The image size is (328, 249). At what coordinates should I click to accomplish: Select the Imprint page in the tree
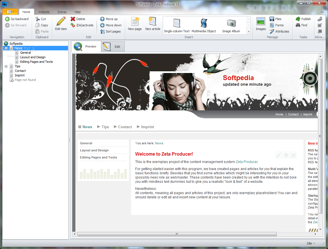point(20,75)
